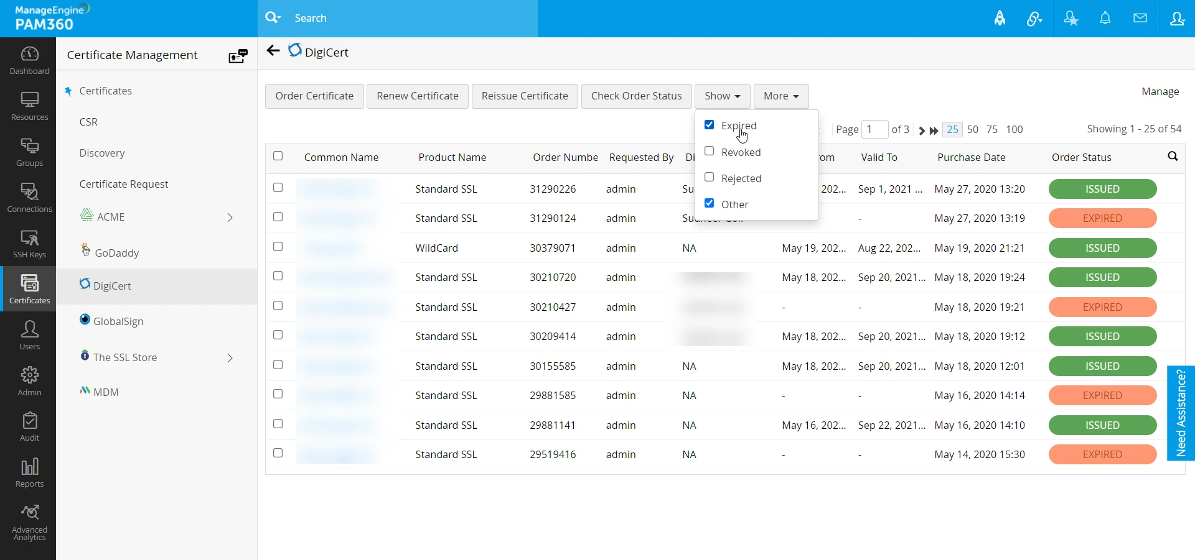Open the mail envelope icon
Image resolution: width=1195 pixels, height=560 pixels.
(1140, 19)
